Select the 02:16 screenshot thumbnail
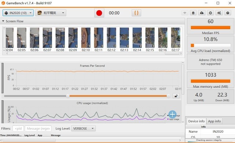 pos(163,38)
